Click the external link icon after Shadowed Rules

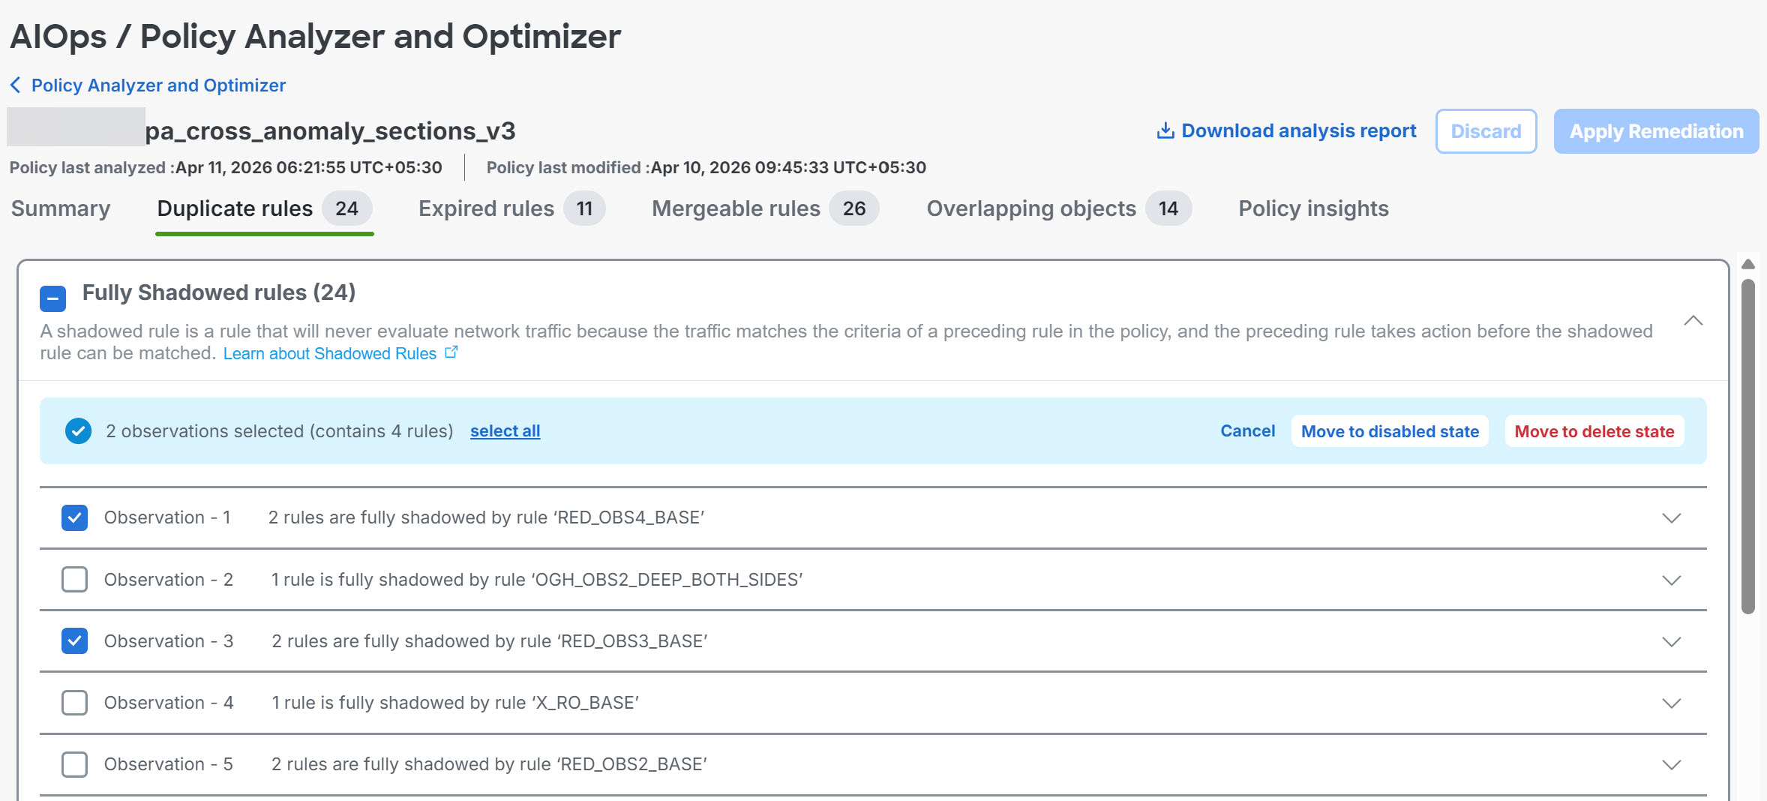pos(451,352)
